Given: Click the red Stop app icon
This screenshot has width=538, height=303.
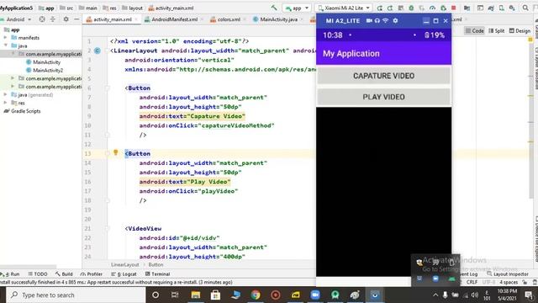Looking at the screenshot, I should [x=454, y=8].
